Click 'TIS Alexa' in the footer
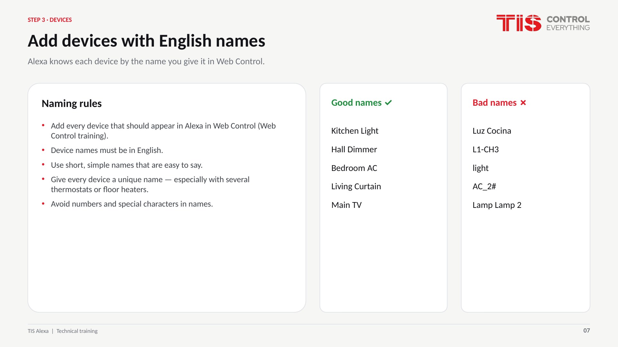The image size is (618, 347). [38, 331]
